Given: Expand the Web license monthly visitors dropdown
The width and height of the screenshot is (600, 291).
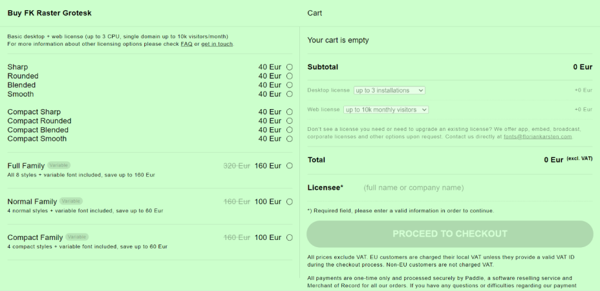Looking at the screenshot, I should pyautogui.click(x=386, y=110).
